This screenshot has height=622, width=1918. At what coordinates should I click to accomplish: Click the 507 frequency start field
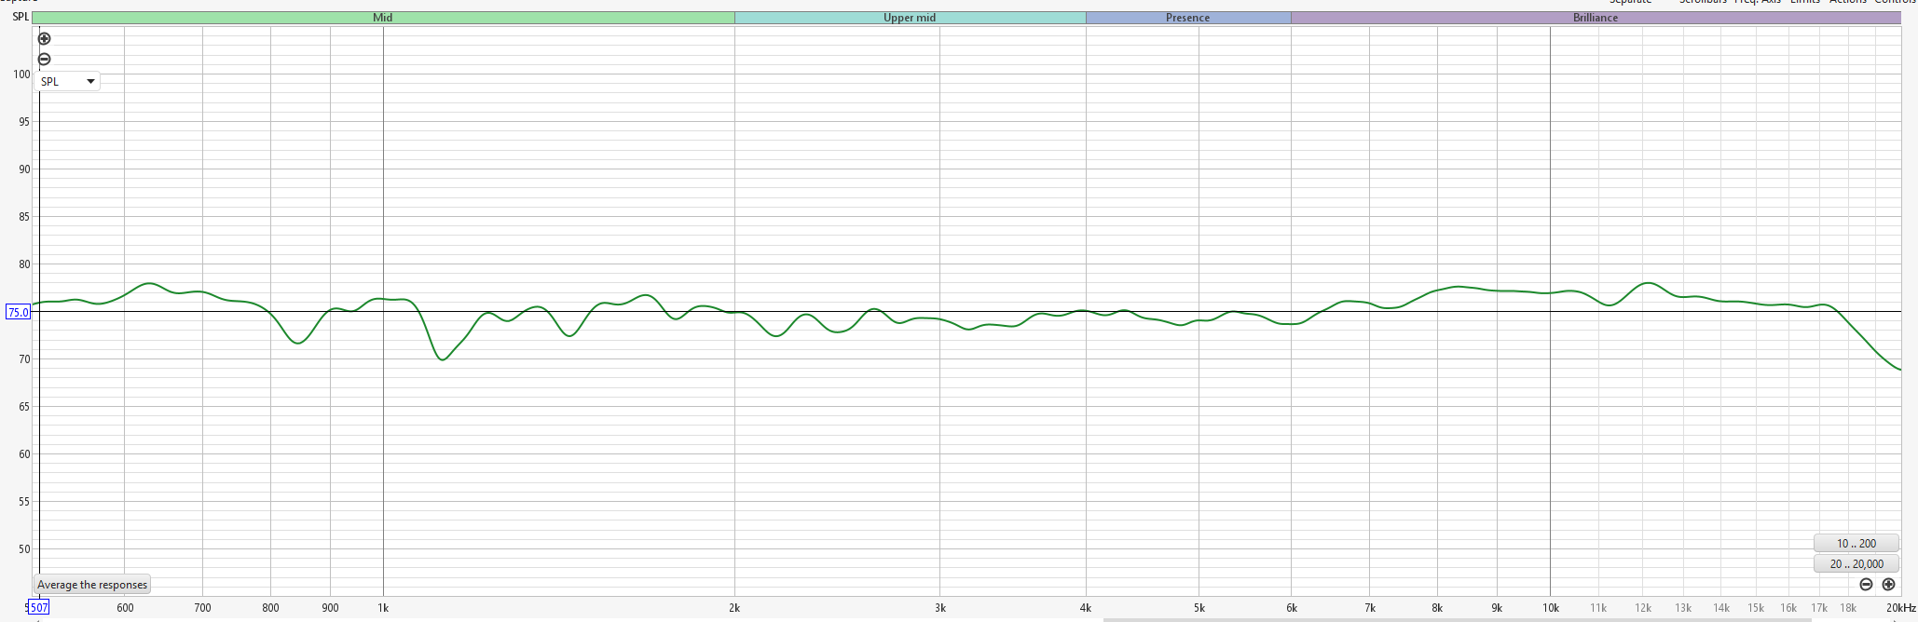click(x=38, y=607)
